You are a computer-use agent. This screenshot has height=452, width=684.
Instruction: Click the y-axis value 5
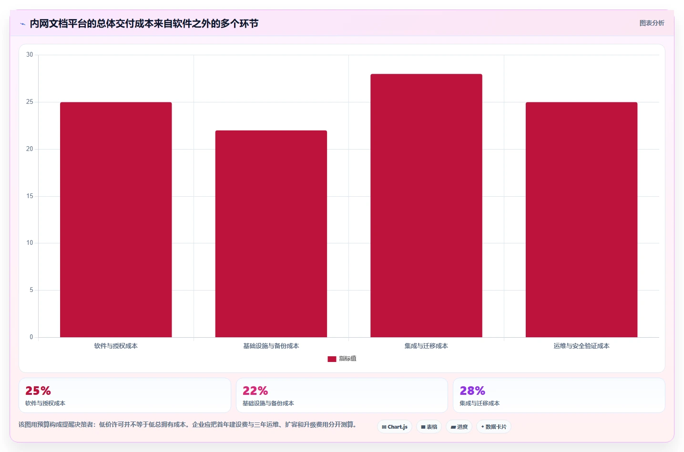tap(31, 290)
